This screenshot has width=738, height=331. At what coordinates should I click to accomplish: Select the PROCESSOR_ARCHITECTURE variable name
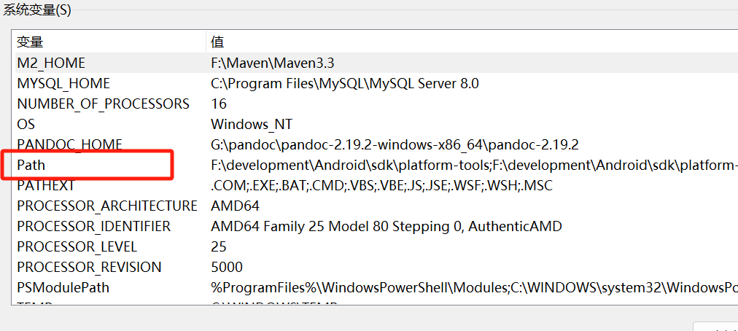(x=106, y=206)
